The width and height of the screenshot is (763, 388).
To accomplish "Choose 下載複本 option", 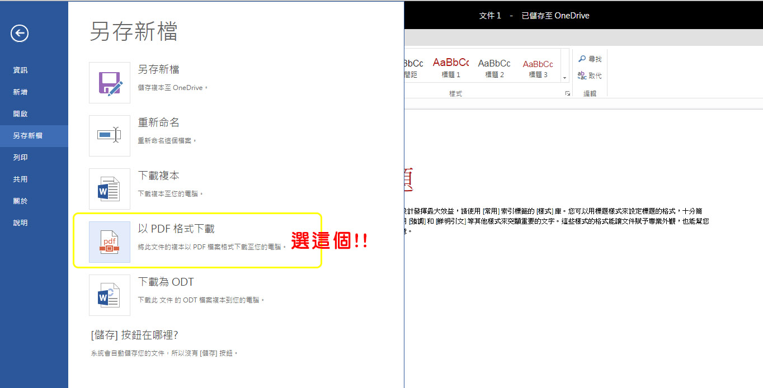I will pos(158,176).
